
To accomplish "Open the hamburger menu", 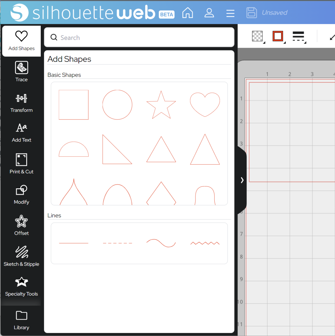I will (x=230, y=13).
